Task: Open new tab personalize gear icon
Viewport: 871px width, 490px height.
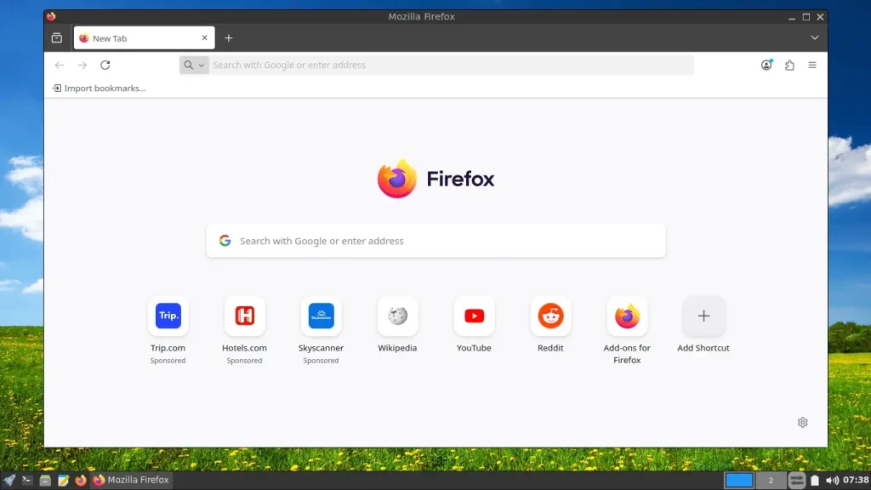Action: click(x=803, y=422)
